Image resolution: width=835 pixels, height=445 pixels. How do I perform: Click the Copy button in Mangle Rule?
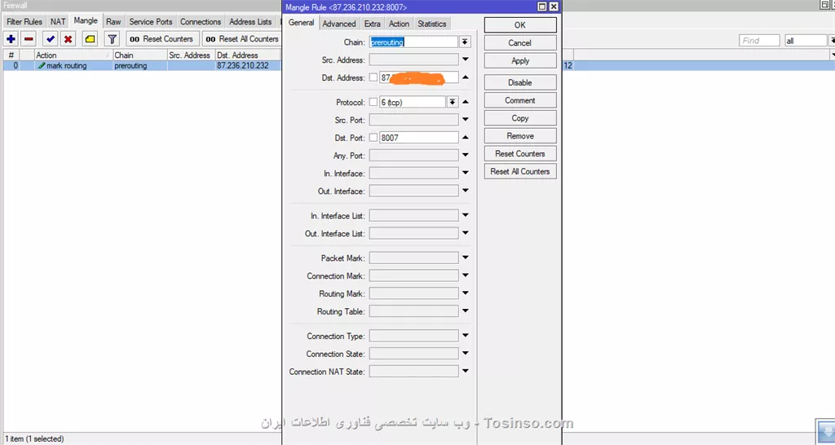pos(520,118)
